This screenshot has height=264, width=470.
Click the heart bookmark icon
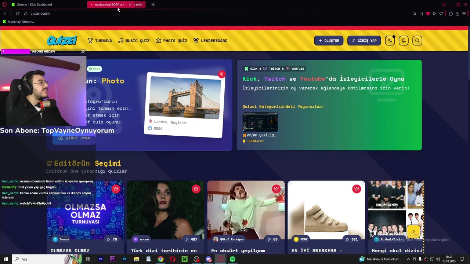click(441, 14)
